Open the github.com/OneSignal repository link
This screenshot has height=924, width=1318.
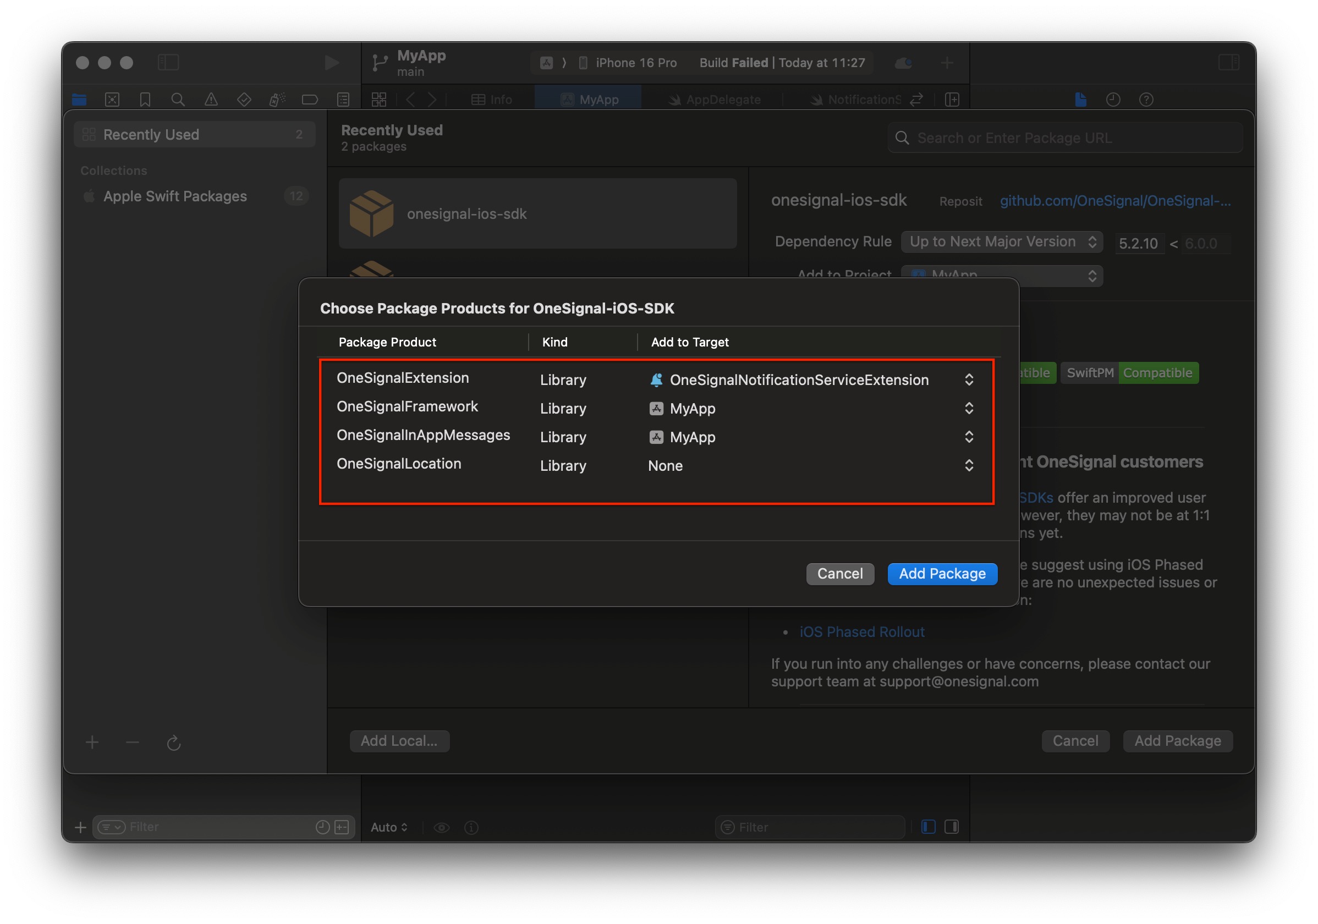[1115, 200]
